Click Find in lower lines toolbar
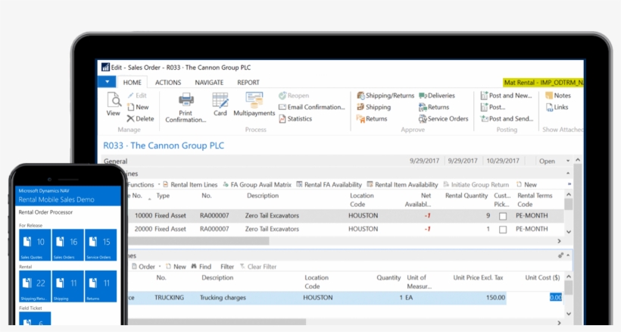621x332 pixels. tap(201, 267)
